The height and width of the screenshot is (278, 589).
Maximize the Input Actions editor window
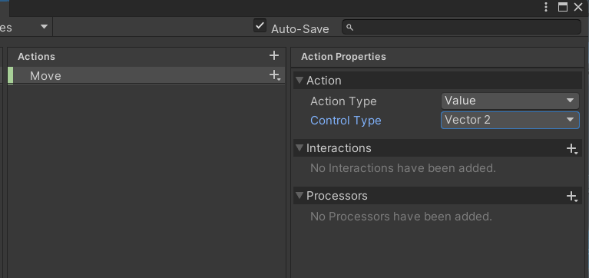coord(563,7)
